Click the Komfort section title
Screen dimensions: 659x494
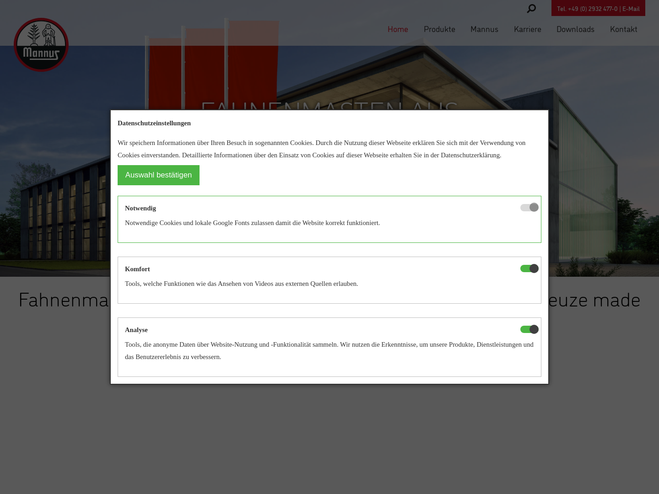click(137, 269)
